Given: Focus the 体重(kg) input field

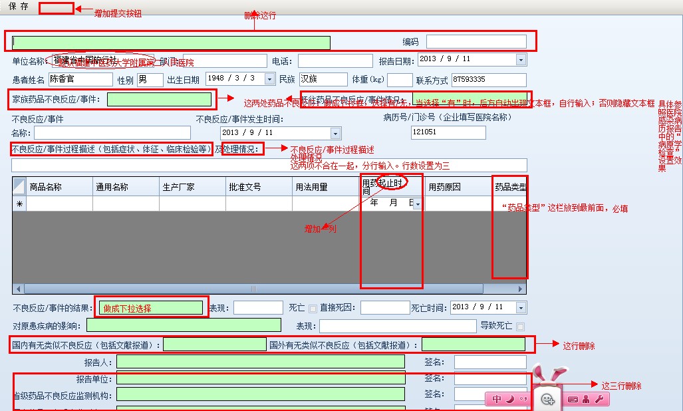Looking at the screenshot, I should tap(400, 80).
